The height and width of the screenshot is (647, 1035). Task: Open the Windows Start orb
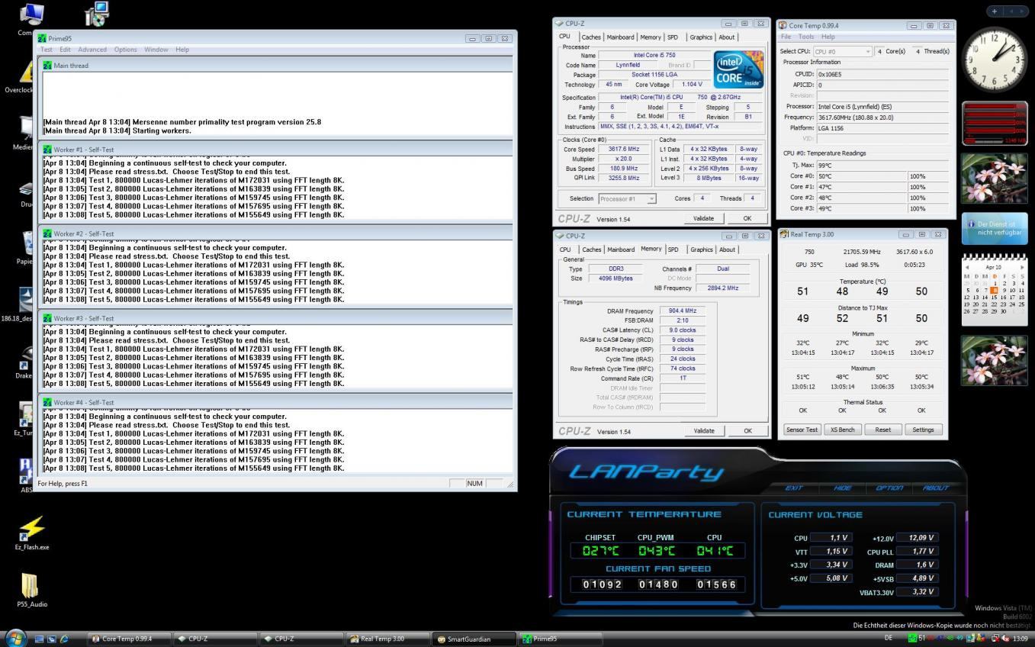coord(15,638)
